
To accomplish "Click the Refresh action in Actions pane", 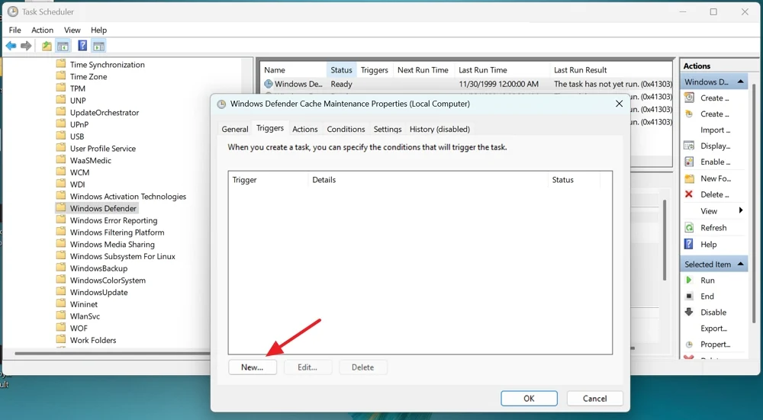I will click(713, 228).
